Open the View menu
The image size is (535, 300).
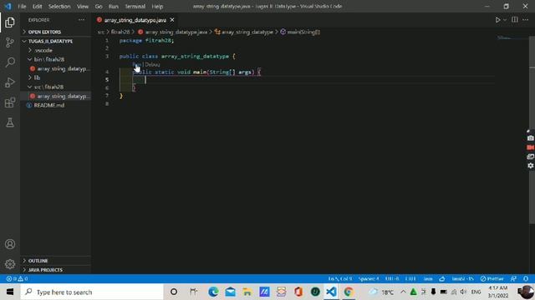coord(83,7)
